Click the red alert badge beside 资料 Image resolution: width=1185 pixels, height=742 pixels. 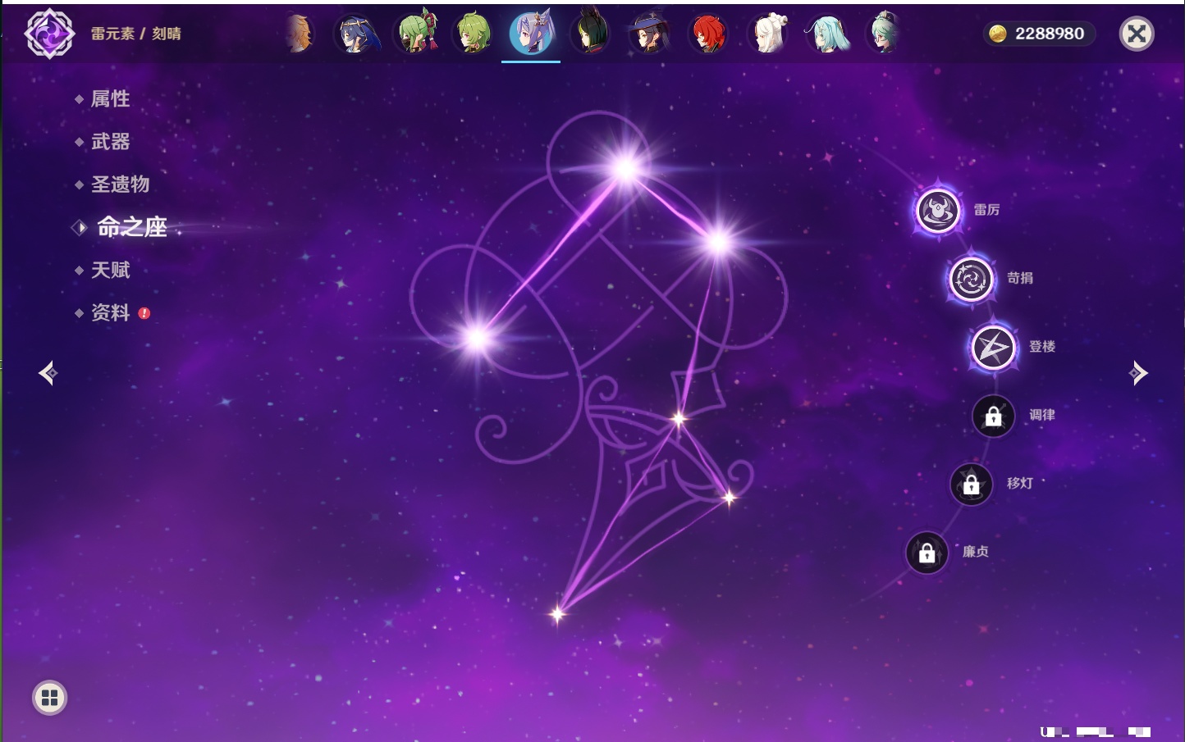tap(144, 313)
